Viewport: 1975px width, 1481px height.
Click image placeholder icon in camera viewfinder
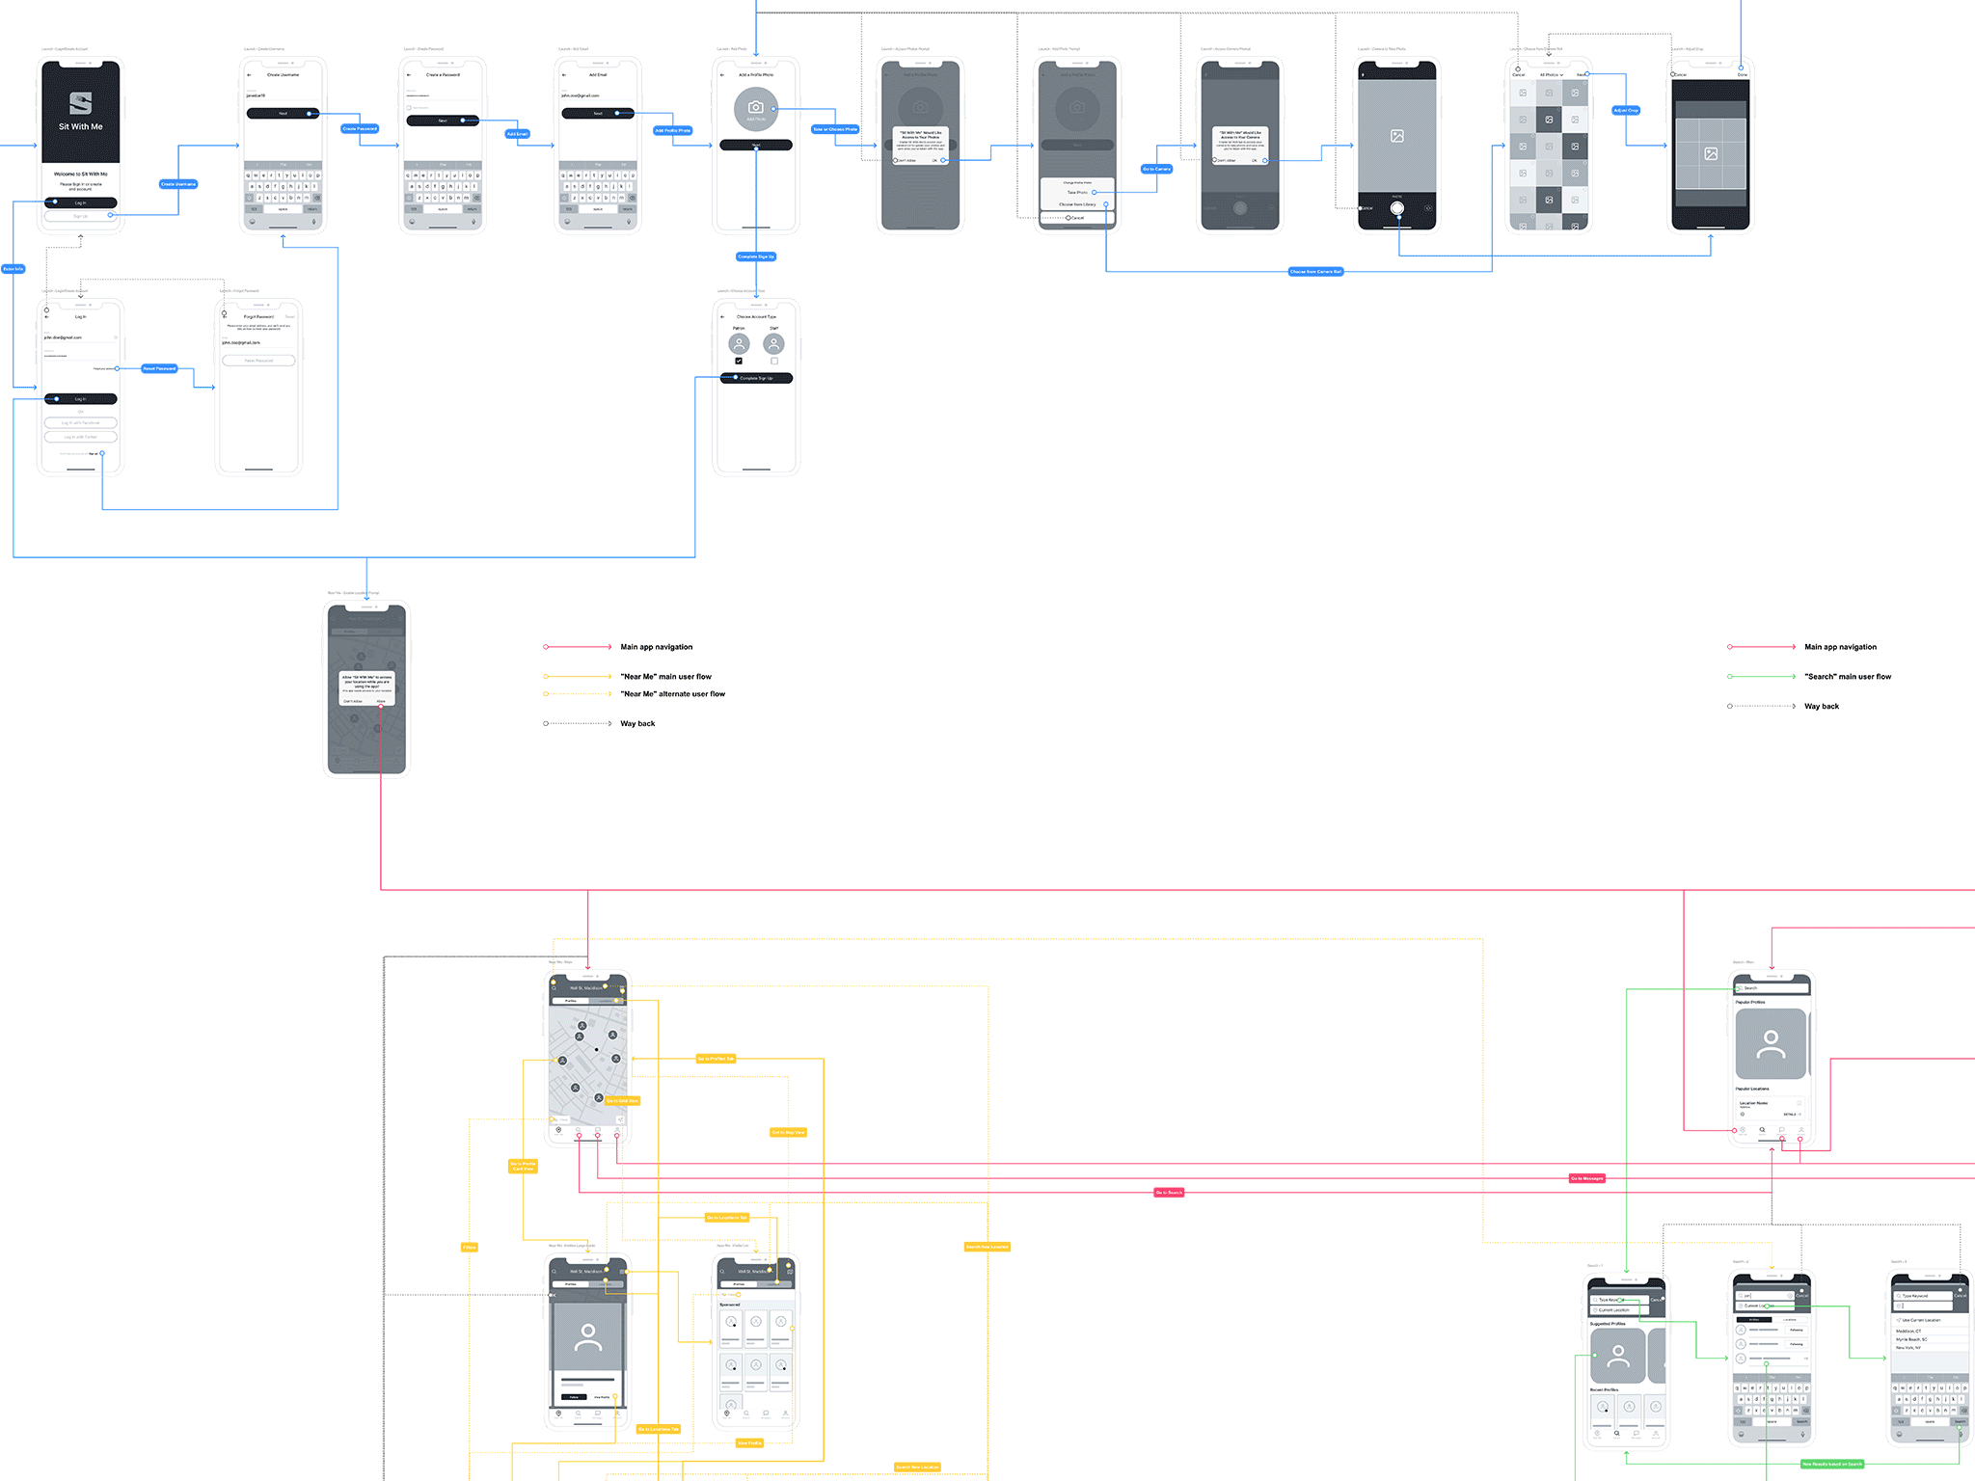click(1396, 136)
